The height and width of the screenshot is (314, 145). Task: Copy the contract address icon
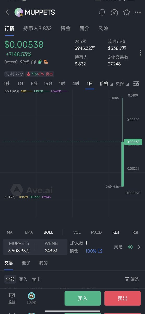pos(33,62)
